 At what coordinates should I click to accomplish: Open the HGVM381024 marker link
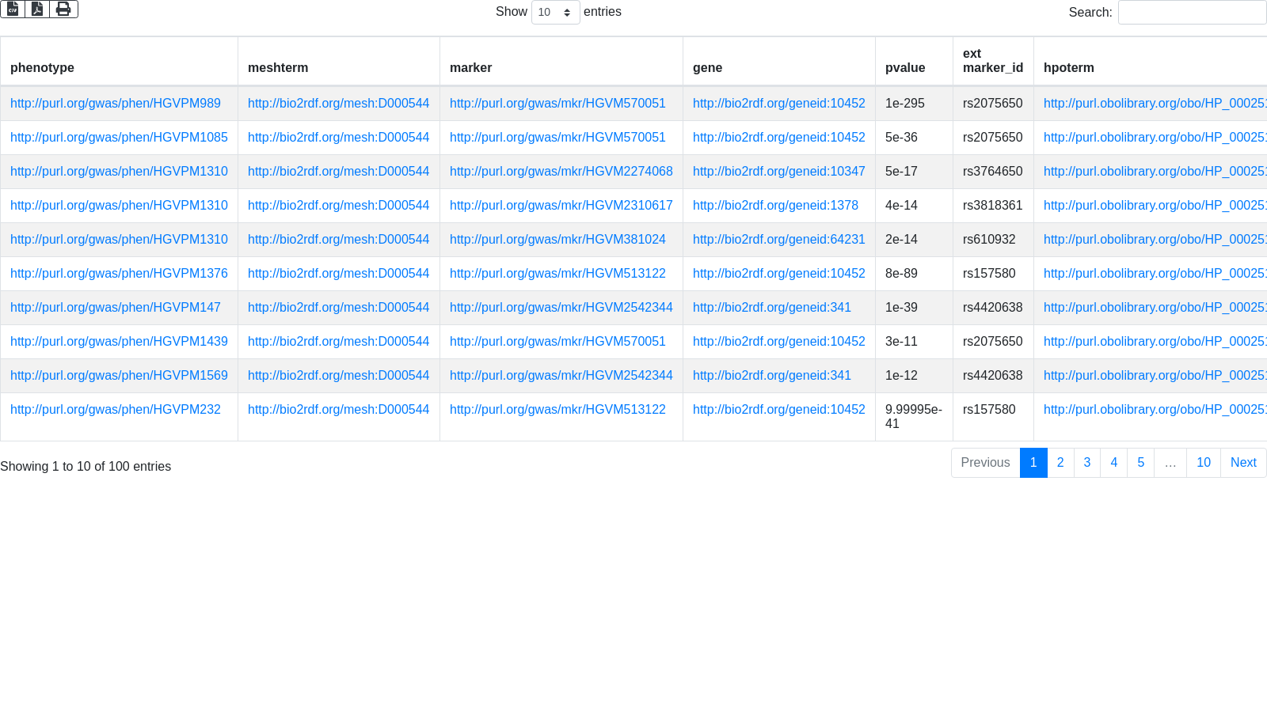click(x=557, y=240)
